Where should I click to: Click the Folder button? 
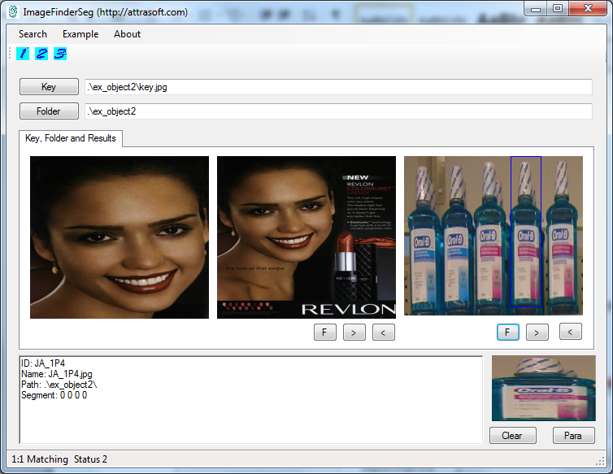[x=49, y=111]
